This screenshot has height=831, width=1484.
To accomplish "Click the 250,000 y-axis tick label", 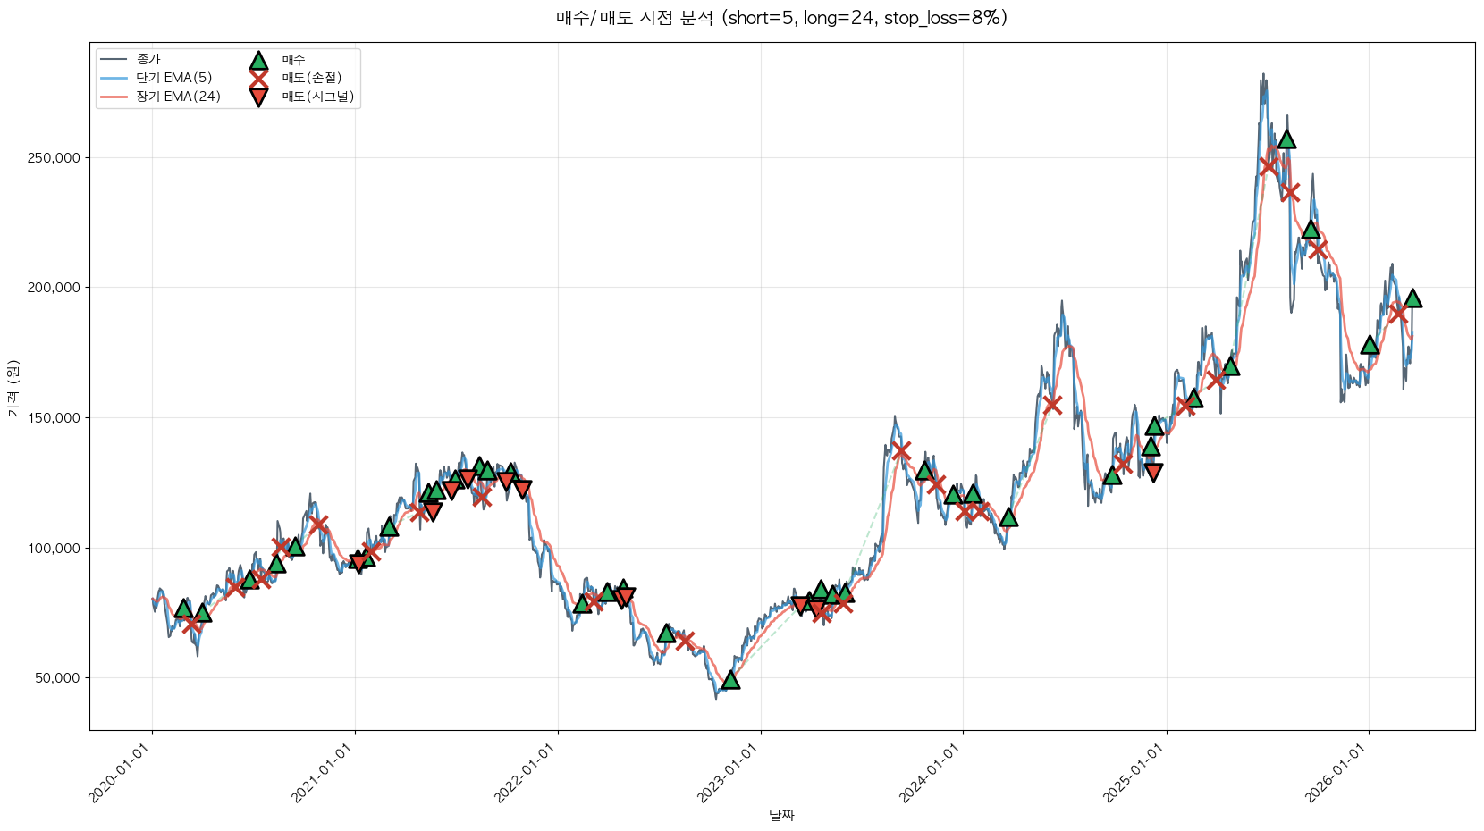I will (57, 158).
